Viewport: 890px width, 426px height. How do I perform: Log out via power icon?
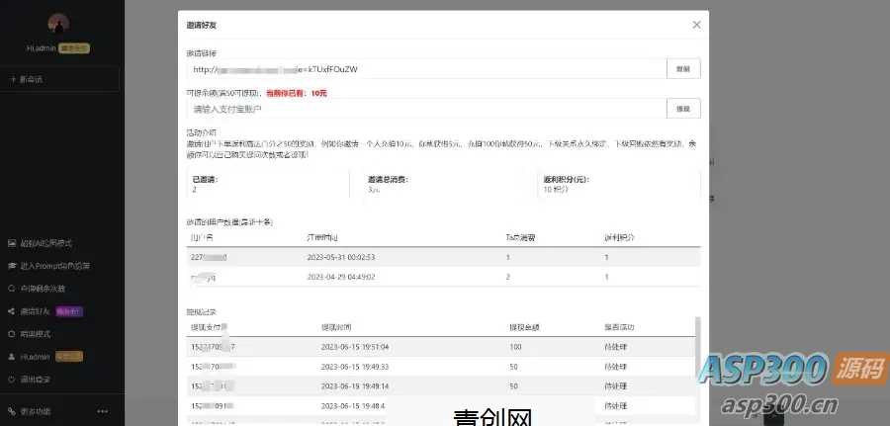tap(11, 379)
